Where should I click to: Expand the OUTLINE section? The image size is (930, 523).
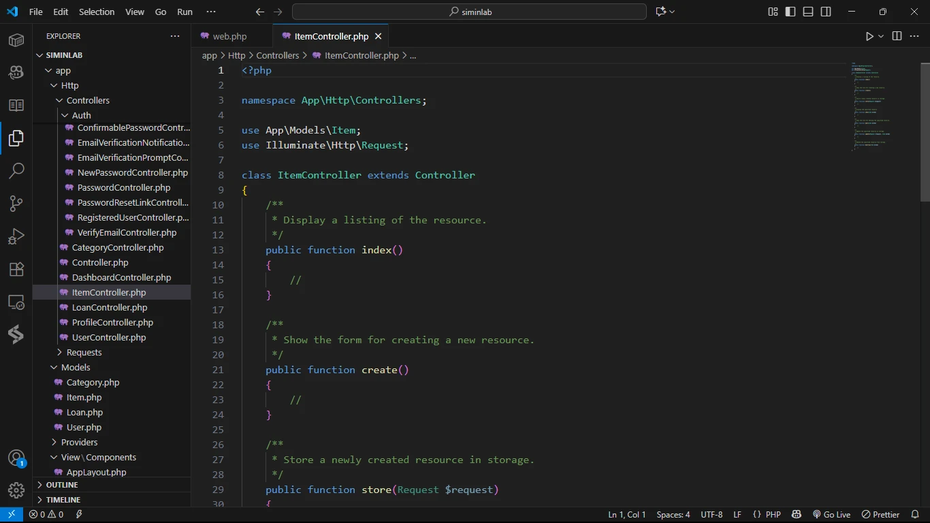coord(61,485)
